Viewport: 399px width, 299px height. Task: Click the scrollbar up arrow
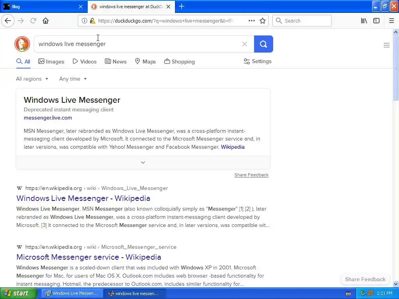[395, 32]
